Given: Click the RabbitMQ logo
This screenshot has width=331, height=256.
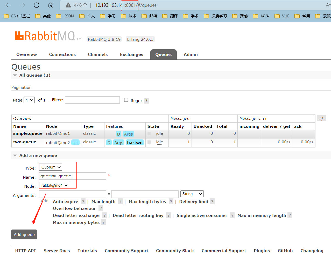Looking at the screenshot, I should point(48,36).
